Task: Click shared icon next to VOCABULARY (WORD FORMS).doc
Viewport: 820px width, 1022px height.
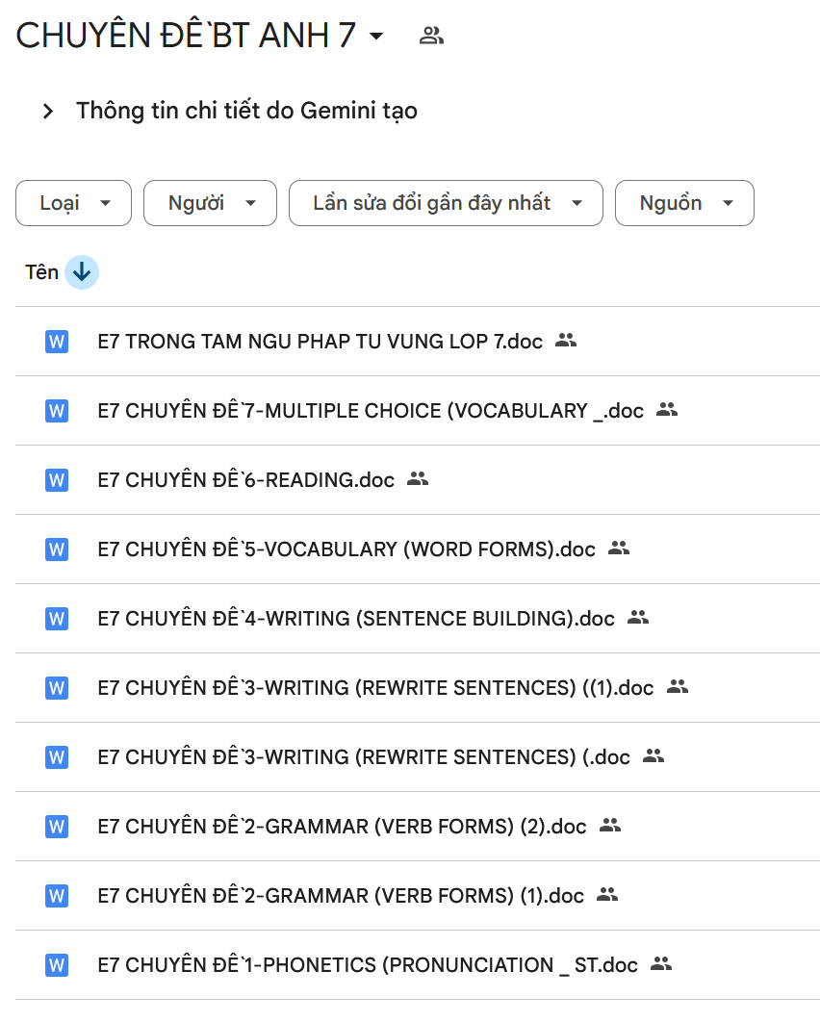Action: coord(619,549)
